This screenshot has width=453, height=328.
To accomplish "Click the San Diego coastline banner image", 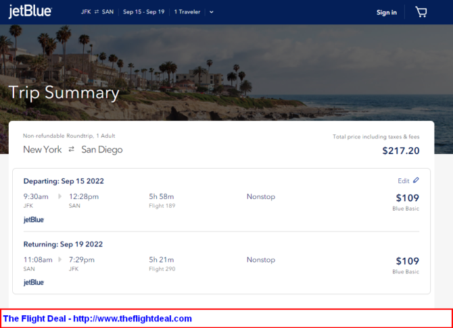I will [x=226, y=72].
